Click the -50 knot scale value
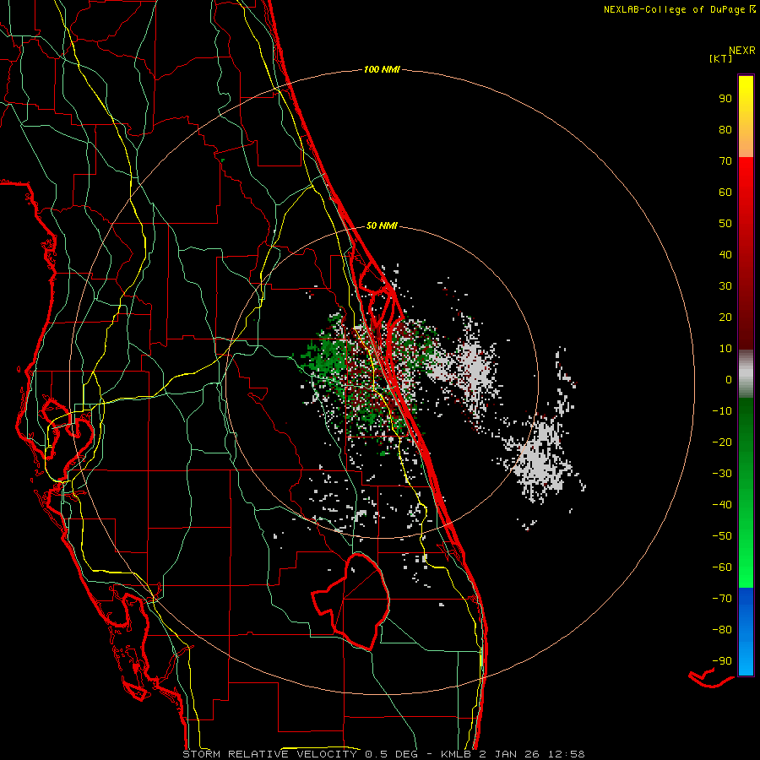Screen dimensions: 760x760 tap(722, 536)
